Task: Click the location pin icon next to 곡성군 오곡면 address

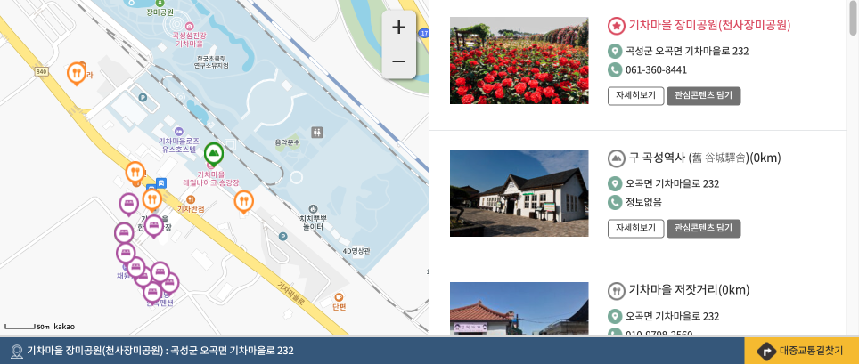Action: pos(615,52)
